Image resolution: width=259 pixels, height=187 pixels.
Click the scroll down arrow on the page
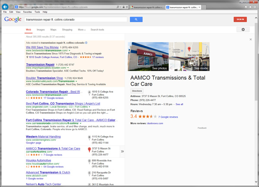click(x=256, y=182)
